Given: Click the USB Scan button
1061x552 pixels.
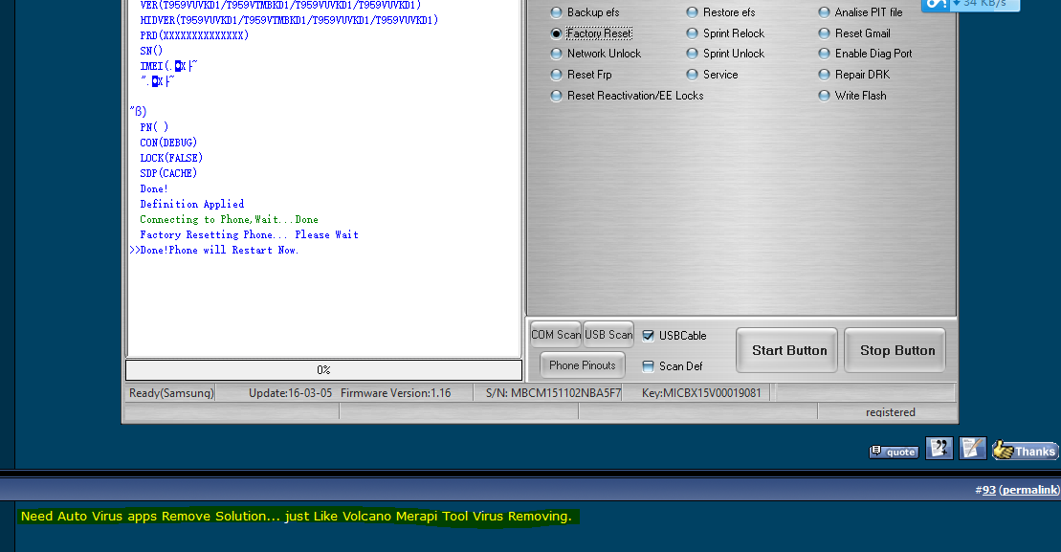Looking at the screenshot, I should (x=608, y=334).
